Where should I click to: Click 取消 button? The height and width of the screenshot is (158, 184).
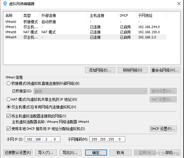click(x=120, y=153)
